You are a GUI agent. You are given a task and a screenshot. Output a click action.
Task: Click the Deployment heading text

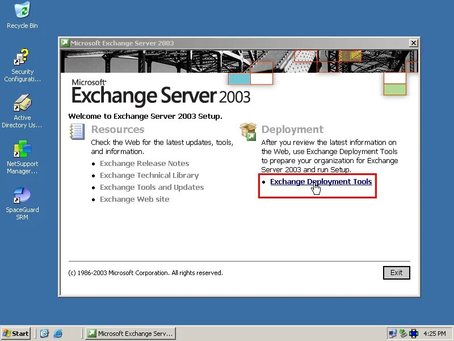(292, 130)
